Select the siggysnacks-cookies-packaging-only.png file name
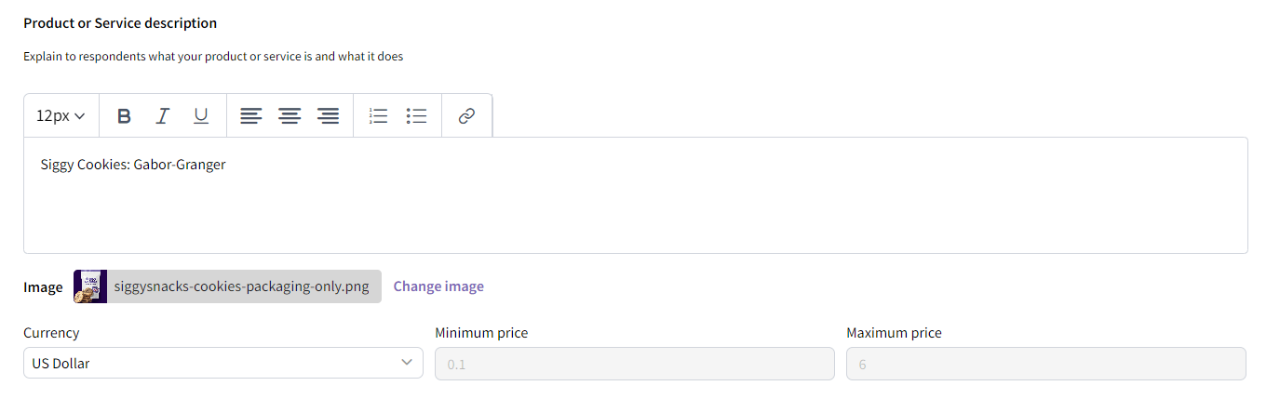This screenshot has height=399, width=1280. 242,286
